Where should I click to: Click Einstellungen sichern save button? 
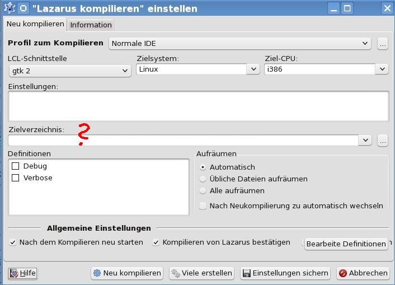coord(285,273)
